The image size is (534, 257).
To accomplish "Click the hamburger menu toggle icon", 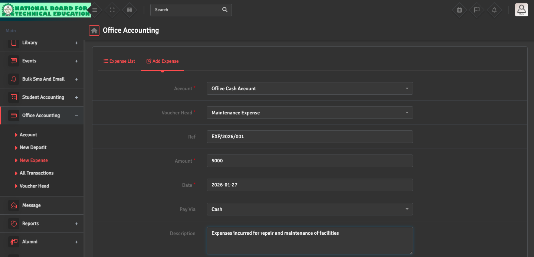I will (95, 10).
